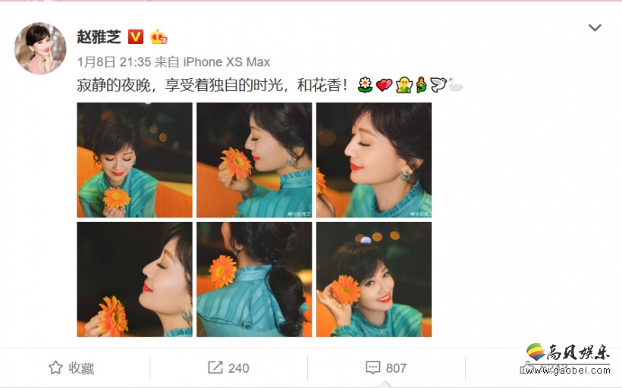The width and height of the screenshot is (622, 388).
Task: Click the orange V verified badge
Action: (136, 37)
